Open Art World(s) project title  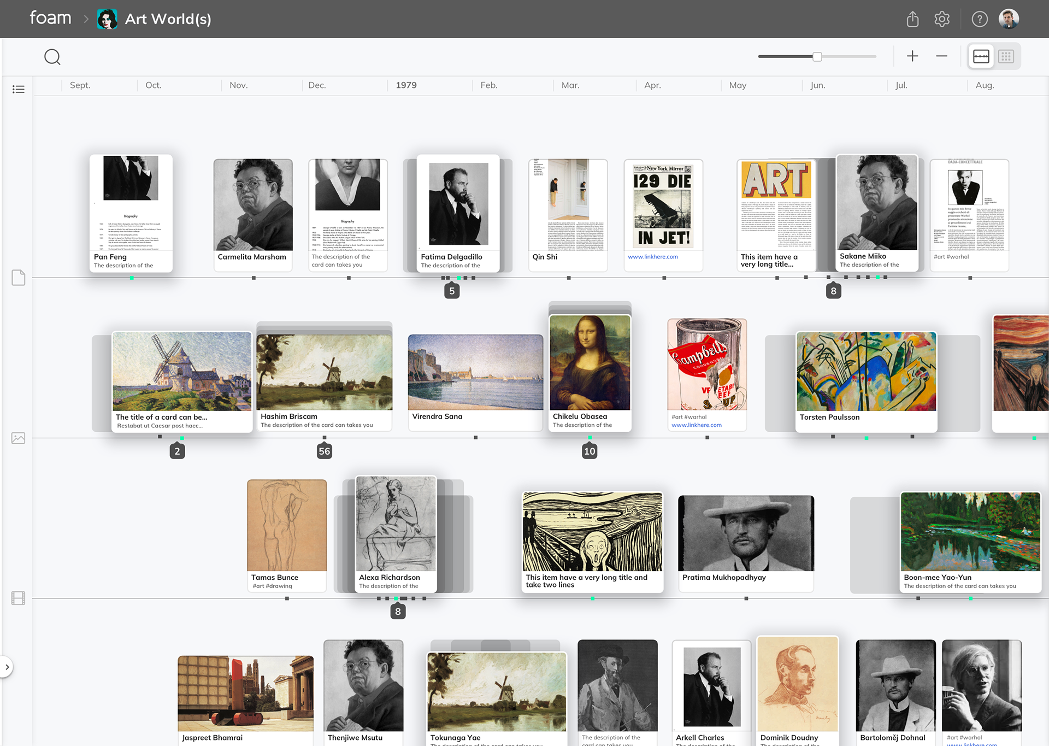point(168,19)
